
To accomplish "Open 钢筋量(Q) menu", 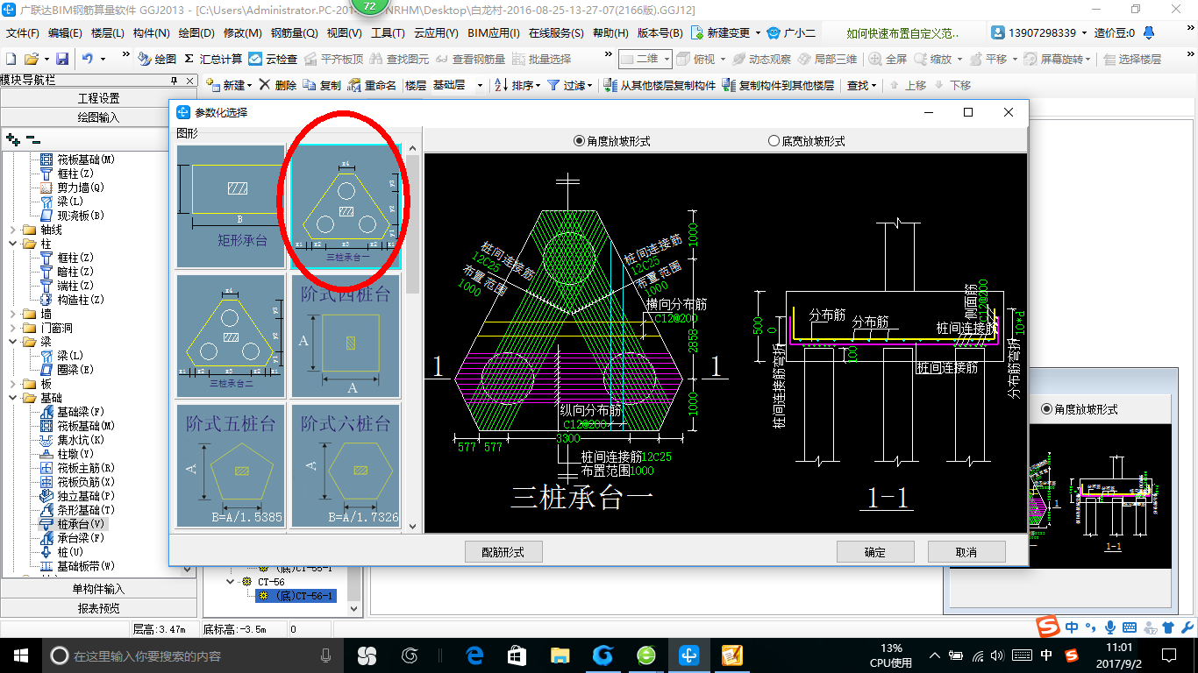I will tap(294, 32).
